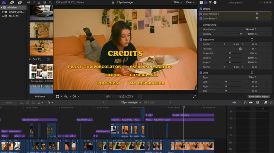Image resolution: width=274 pixels, height=153 pixels.
Task: Collapse the Oct 11 group disclosure triangle
Action: pos(30,60)
